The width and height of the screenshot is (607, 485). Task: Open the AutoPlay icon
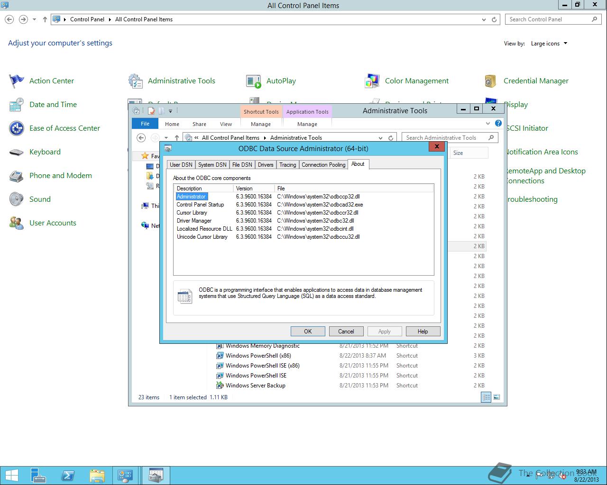pos(254,81)
